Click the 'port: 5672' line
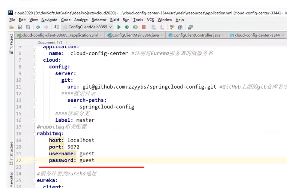This screenshot has width=287, height=188. (64, 147)
